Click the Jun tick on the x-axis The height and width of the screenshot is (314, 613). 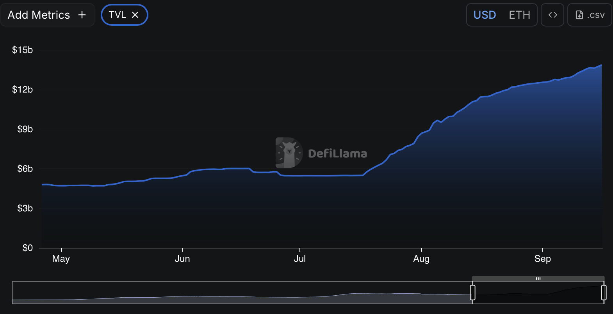(x=182, y=259)
